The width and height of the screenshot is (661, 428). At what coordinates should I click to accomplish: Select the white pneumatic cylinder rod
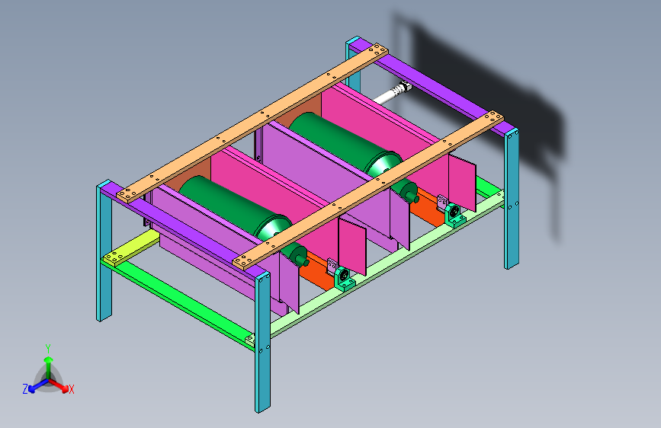[x=392, y=94]
